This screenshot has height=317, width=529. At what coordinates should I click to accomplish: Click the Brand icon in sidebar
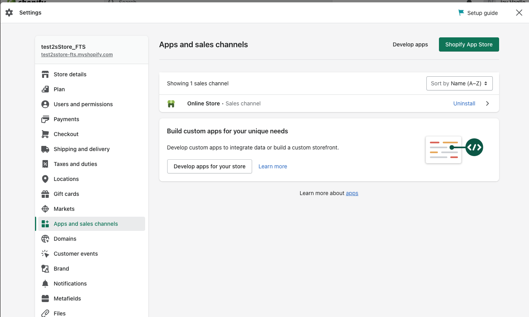[x=45, y=269]
